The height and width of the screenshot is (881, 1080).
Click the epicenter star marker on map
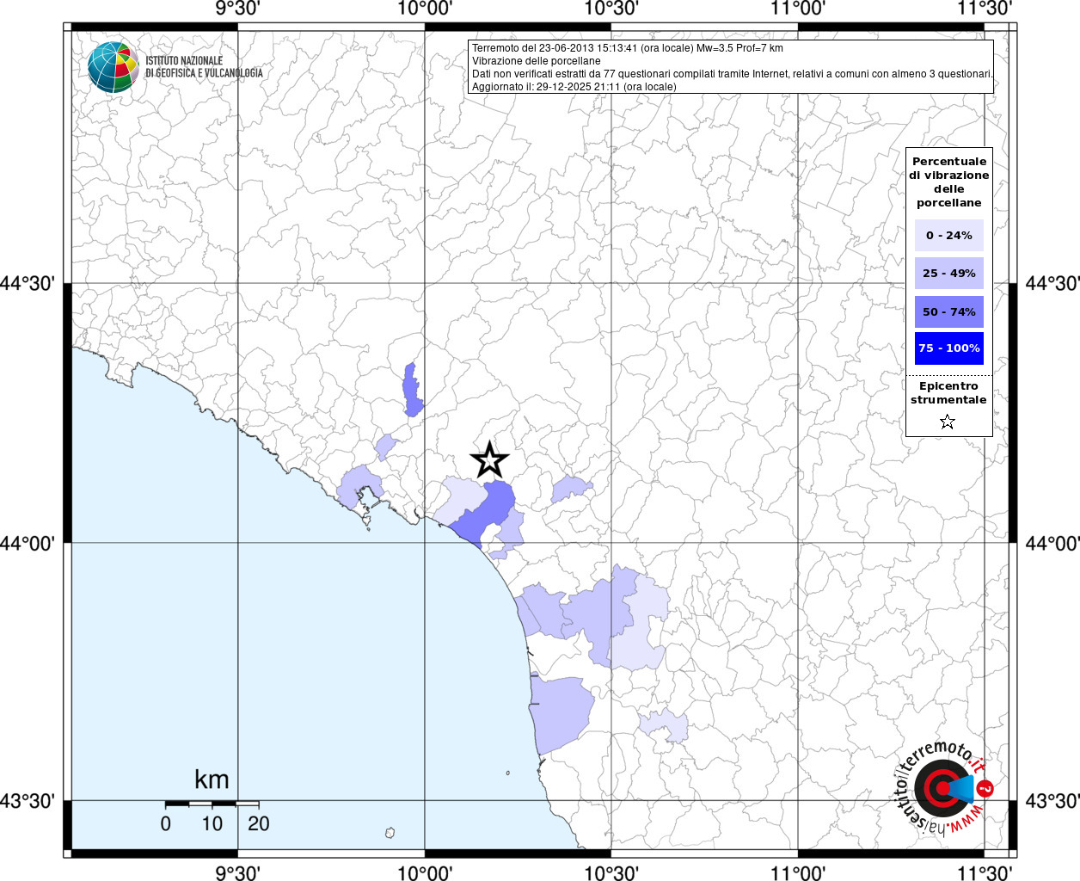(x=489, y=459)
